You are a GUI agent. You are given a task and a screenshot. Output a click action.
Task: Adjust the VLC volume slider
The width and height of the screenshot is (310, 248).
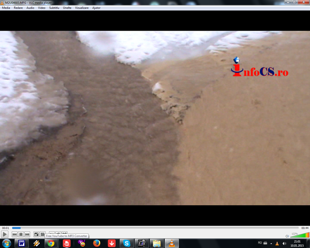click(x=300, y=235)
